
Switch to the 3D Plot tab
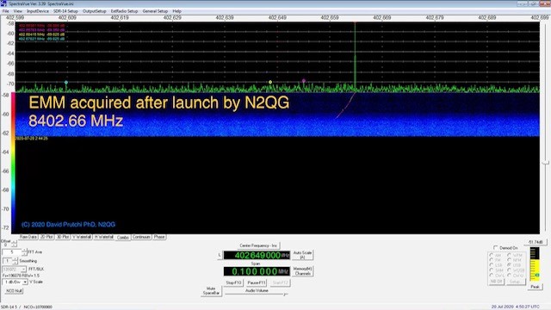pos(63,237)
